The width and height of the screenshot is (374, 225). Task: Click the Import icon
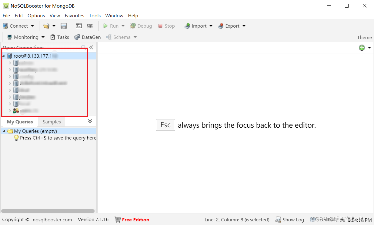click(187, 26)
